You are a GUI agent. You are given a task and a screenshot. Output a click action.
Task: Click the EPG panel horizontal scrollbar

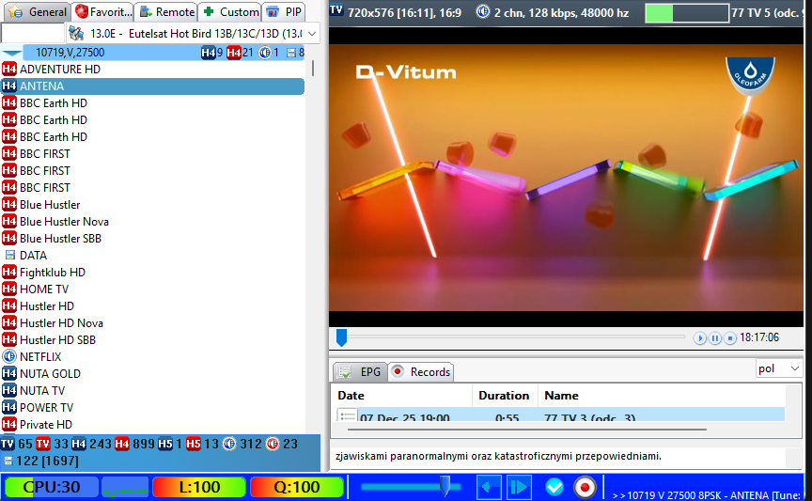pos(526,430)
